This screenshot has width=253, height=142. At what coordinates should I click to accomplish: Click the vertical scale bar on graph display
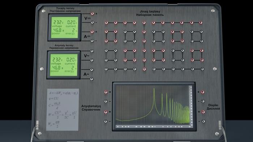(x=191, y=106)
